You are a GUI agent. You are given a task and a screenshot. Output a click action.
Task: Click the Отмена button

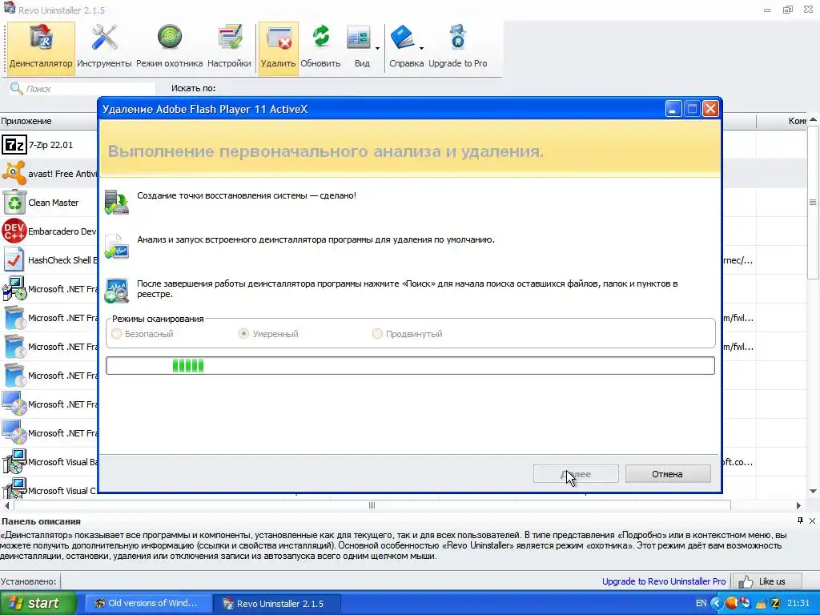click(x=667, y=474)
